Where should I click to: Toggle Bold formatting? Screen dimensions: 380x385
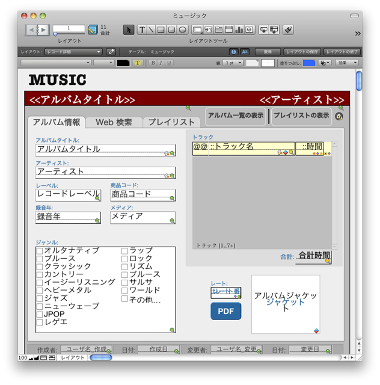pos(153,63)
